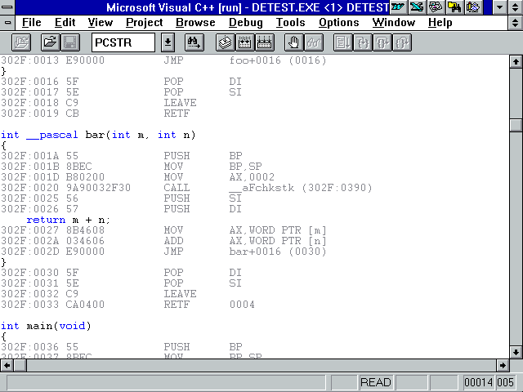Click the JMP foo+0016 instruction line

click(163, 60)
